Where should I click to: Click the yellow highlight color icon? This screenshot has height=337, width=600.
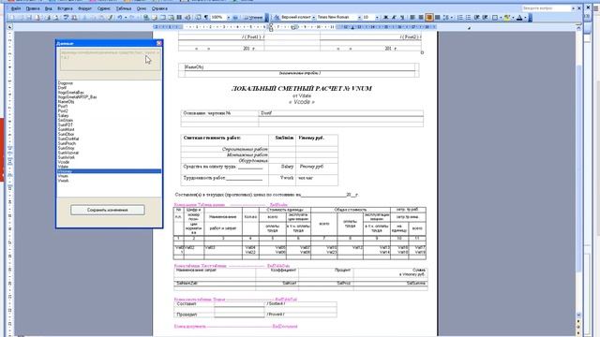coord(507,18)
